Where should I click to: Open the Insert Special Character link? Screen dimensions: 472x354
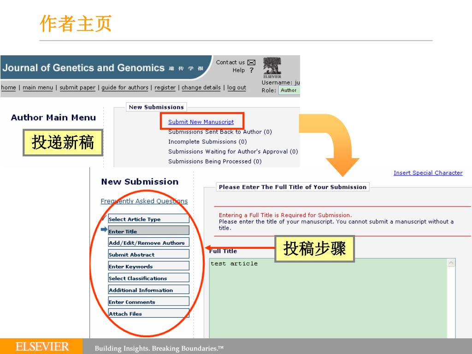pos(428,173)
